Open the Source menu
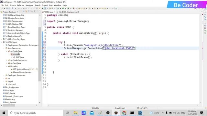The height and width of the screenshot is (116, 207). [x=13, y=5]
